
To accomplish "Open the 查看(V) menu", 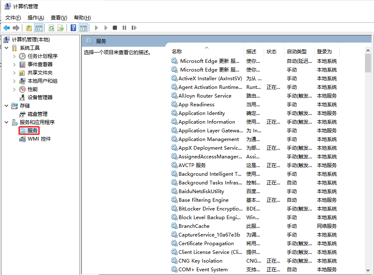I will 59,18.
